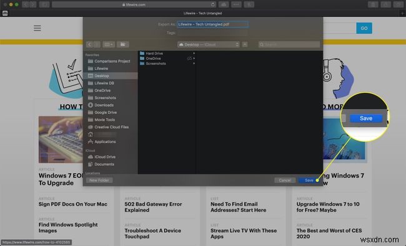Open the column view options dropdown

(x=109, y=44)
